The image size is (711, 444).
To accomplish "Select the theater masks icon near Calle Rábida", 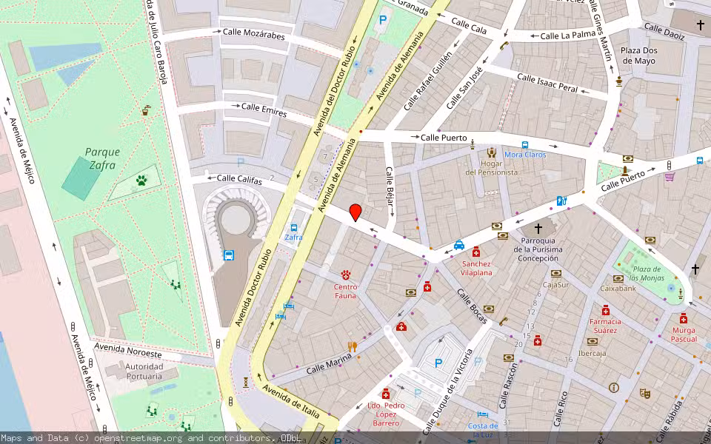I will [644, 394].
